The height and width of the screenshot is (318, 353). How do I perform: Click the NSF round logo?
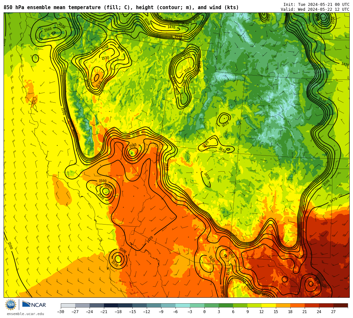tap(10, 305)
